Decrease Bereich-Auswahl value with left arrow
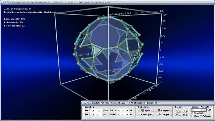The image size is (215, 121). tap(193, 110)
